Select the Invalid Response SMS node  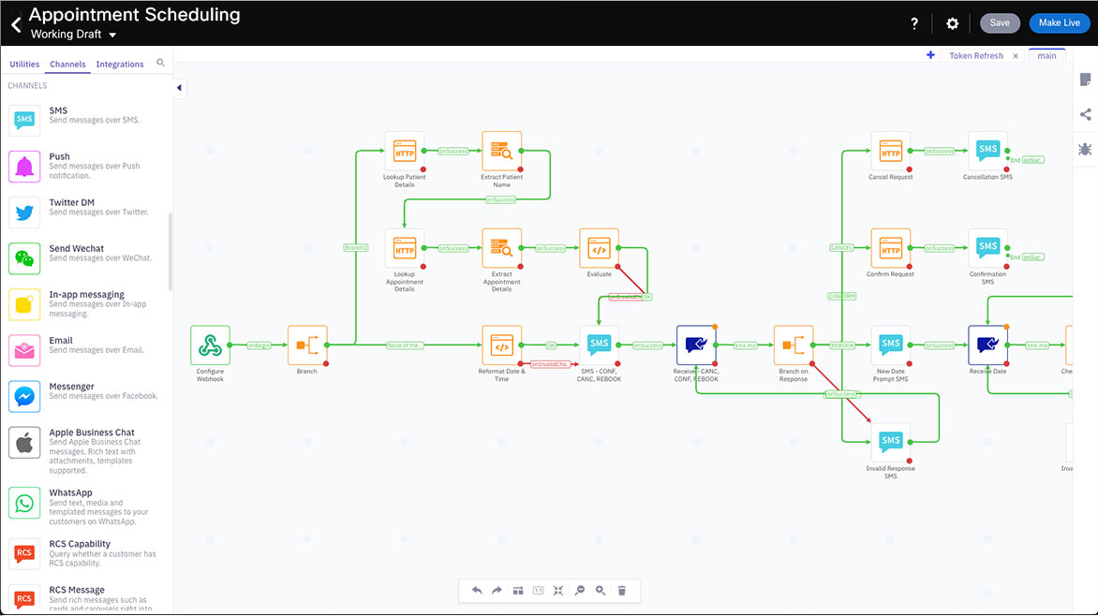pos(891,443)
